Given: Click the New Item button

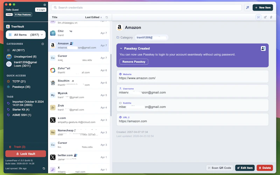Looking at the screenshot, I should (x=263, y=7).
